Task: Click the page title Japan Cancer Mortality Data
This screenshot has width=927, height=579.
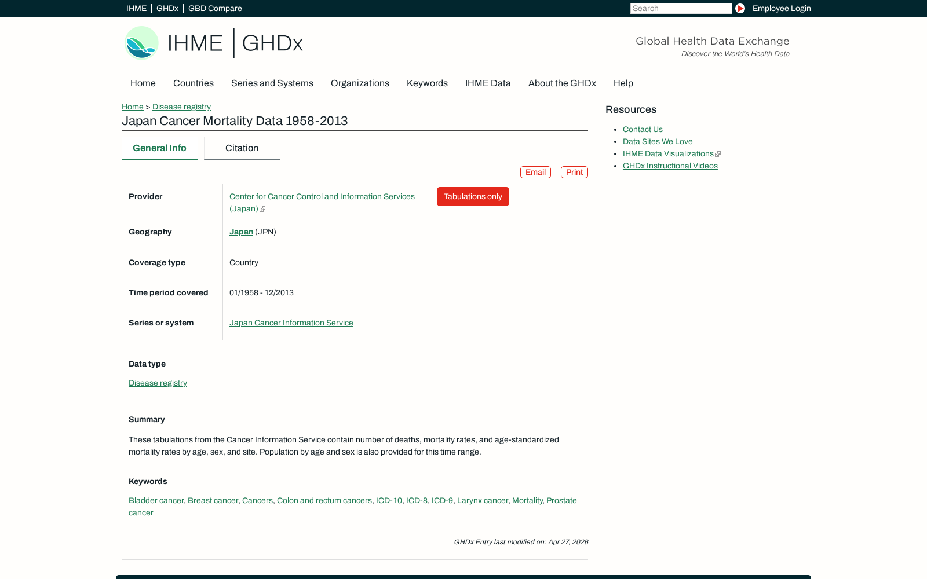Action: point(235,121)
